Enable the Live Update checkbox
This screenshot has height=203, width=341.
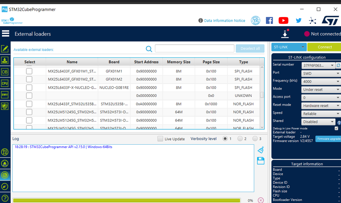(x=160, y=139)
